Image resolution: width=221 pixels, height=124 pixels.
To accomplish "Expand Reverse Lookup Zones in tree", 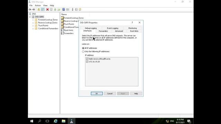I will 33,23.
